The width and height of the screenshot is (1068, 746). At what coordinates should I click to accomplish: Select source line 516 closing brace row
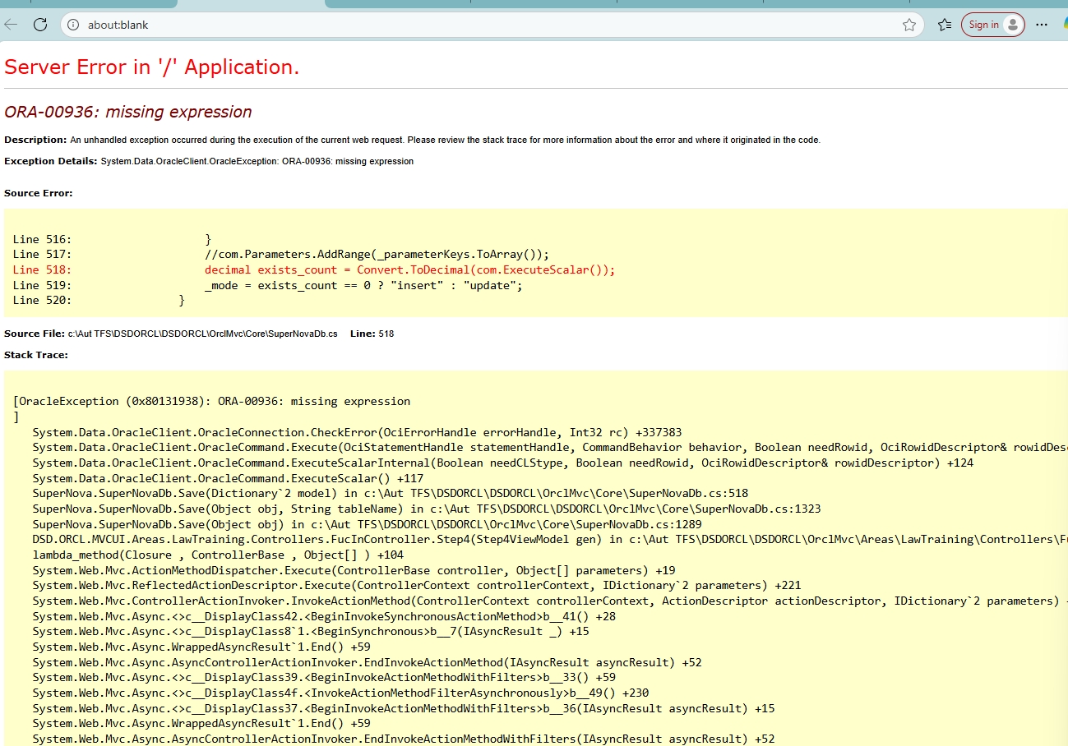pyautogui.click(x=112, y=239)
